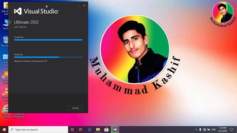The width and height of the screenshot is (237, 133).
Task: Open the taskbar clock and date
Action: pyautogui.click(x=223, y=130)
